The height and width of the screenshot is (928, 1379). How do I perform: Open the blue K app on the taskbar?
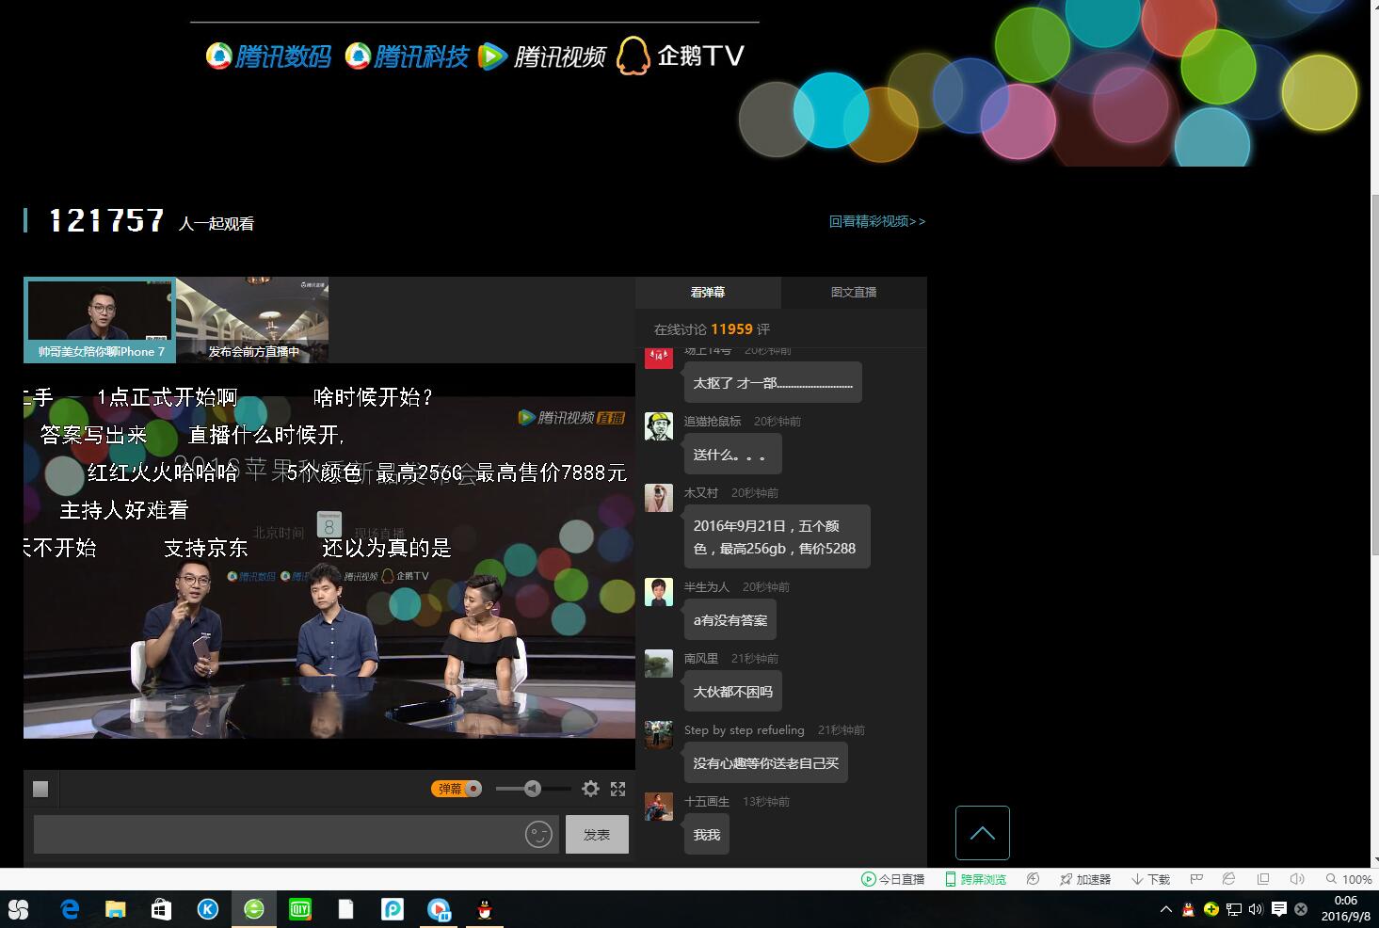pyautogui.click(x=207, y=909)
